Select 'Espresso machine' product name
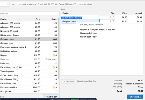The image size is (145, 100). (9, 87)
